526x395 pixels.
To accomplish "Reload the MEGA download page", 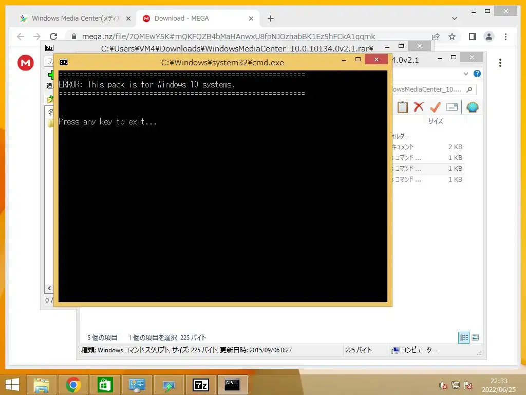I will tap(53, 37).
